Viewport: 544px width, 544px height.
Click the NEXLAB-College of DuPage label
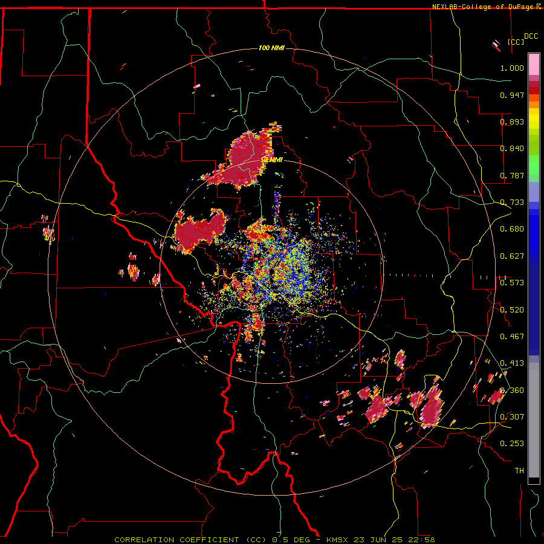(x=483, y=7)
